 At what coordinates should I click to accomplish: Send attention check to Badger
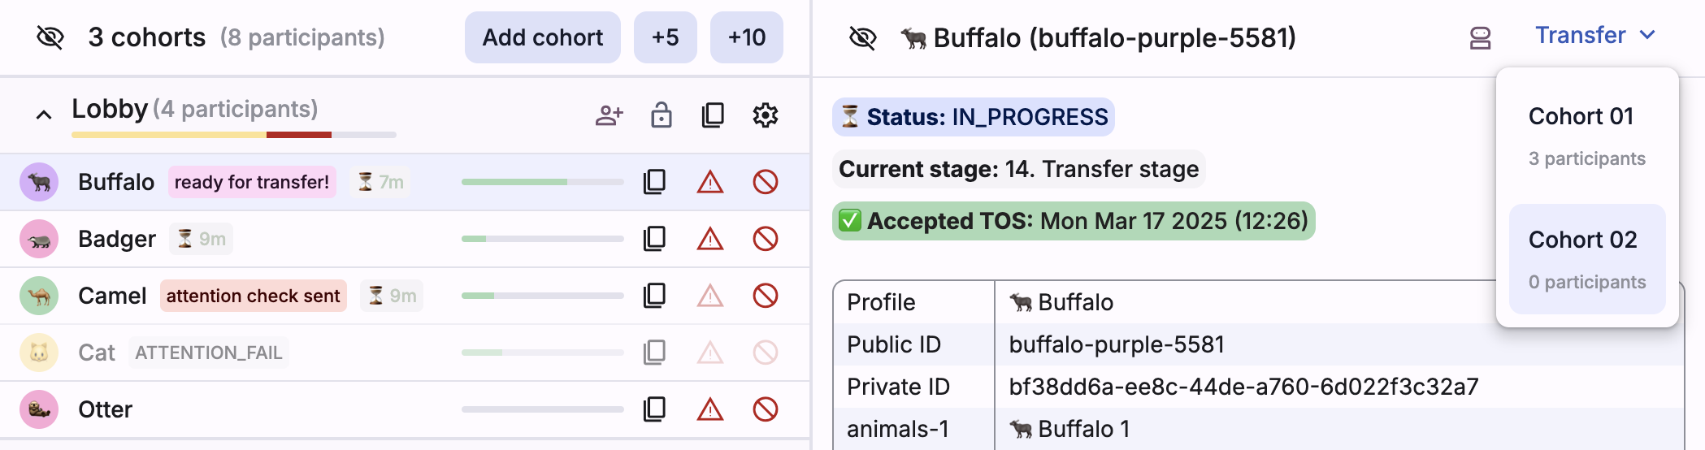(709, 239)
